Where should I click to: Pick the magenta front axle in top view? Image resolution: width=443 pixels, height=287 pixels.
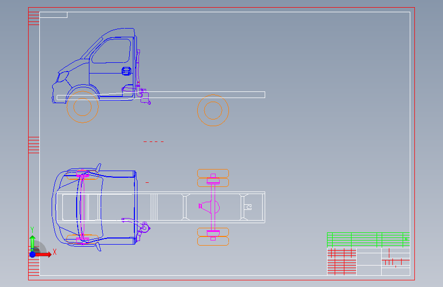click(82, 207)
